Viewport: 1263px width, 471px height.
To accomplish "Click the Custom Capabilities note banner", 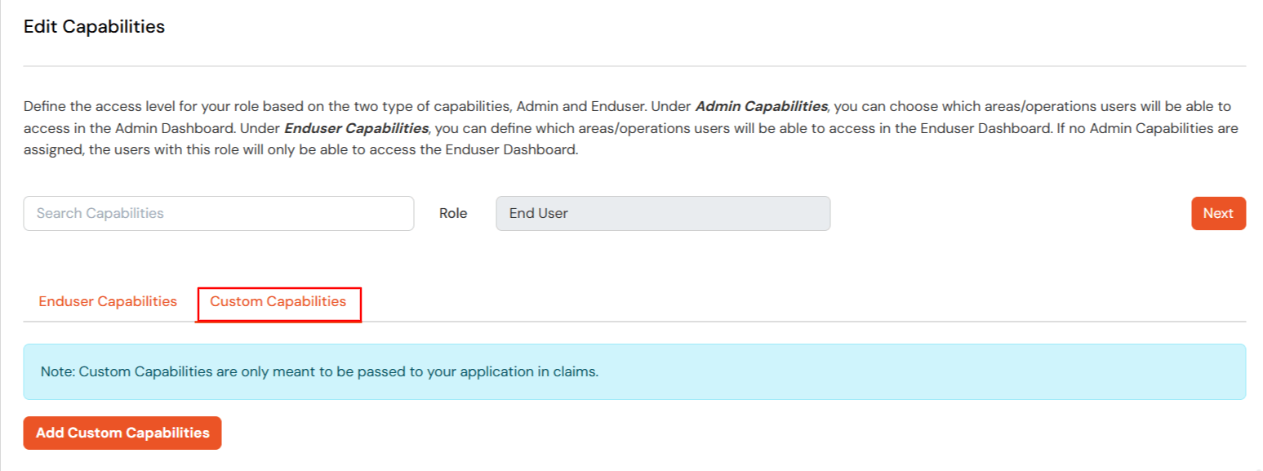I will (x=631, y=371).
